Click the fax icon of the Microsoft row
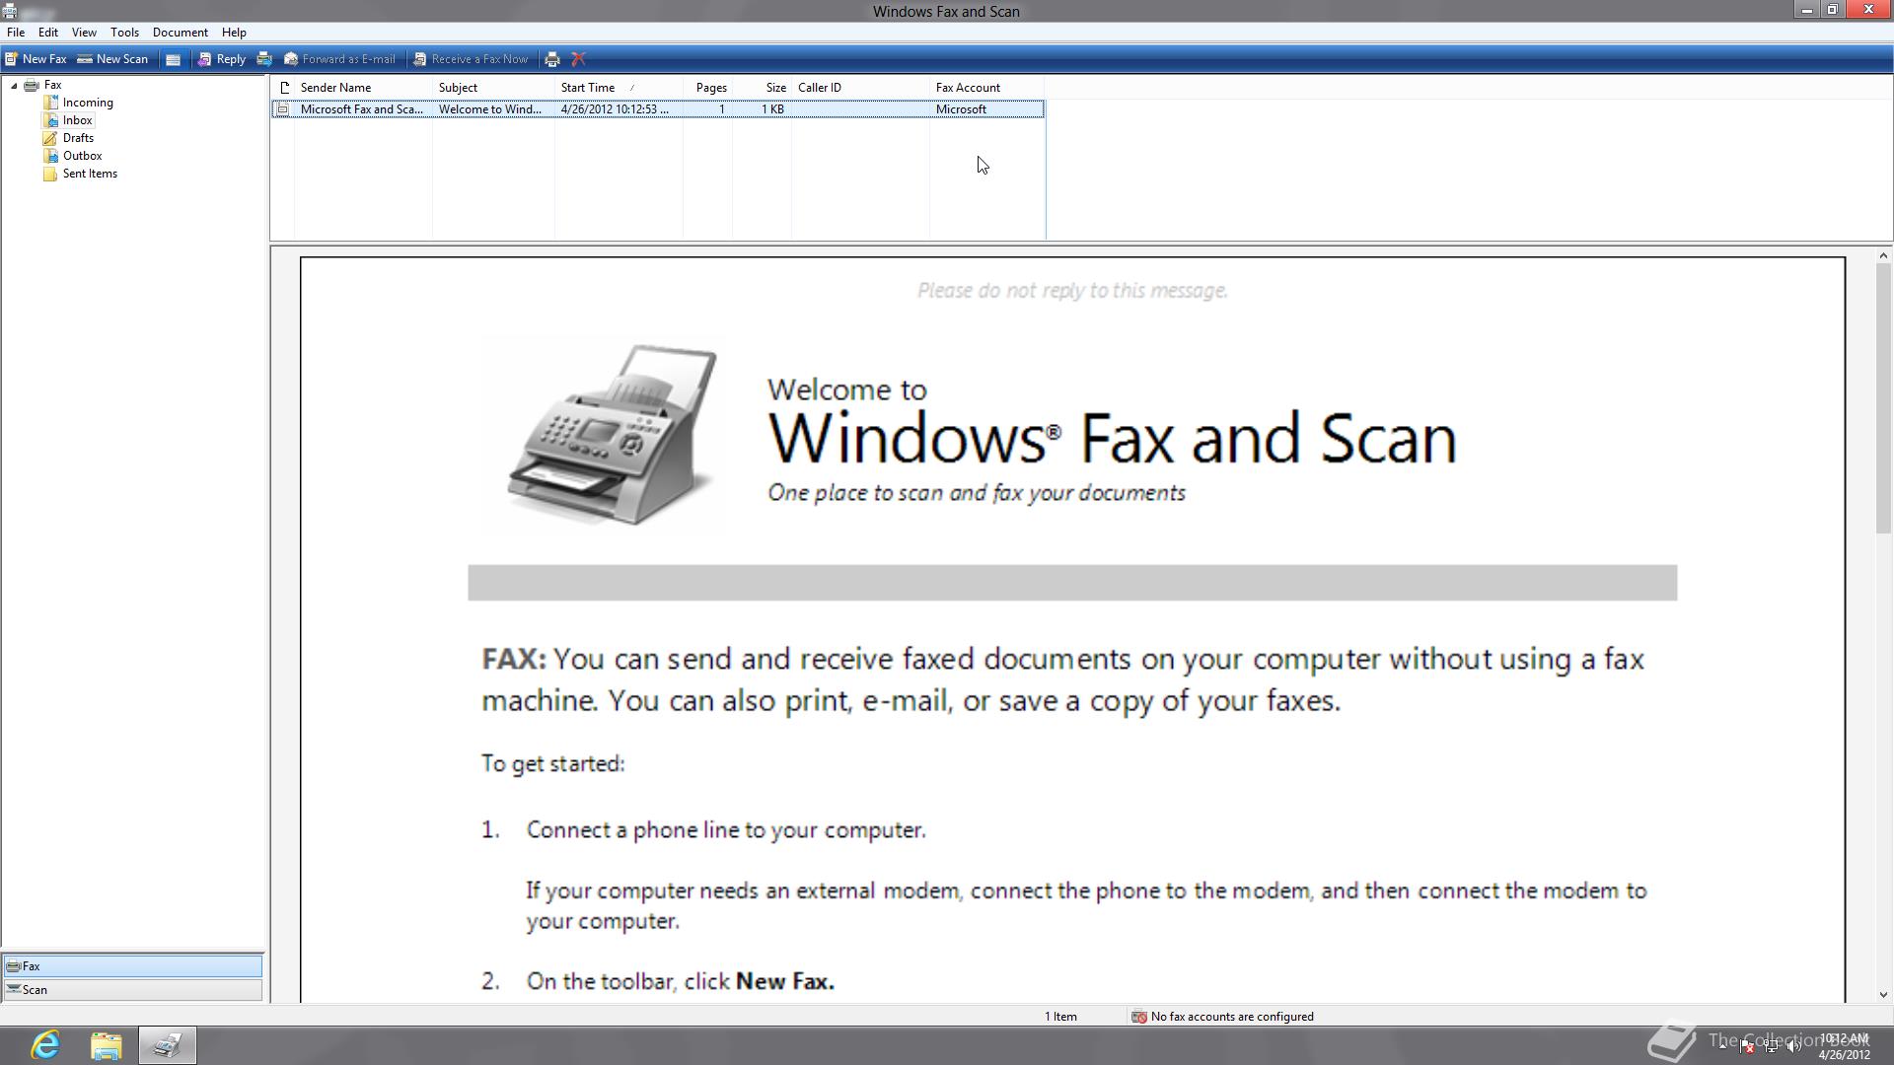This screenshot has height=1065, width=1894. 283,109
